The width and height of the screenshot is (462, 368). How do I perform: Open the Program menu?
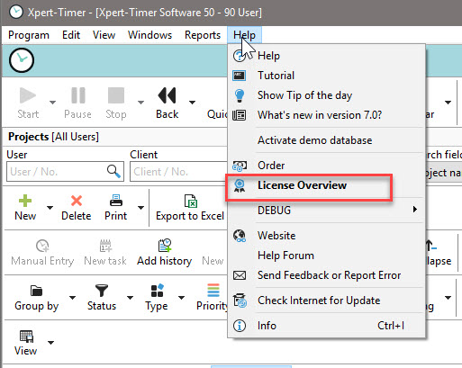click(29, 35)
